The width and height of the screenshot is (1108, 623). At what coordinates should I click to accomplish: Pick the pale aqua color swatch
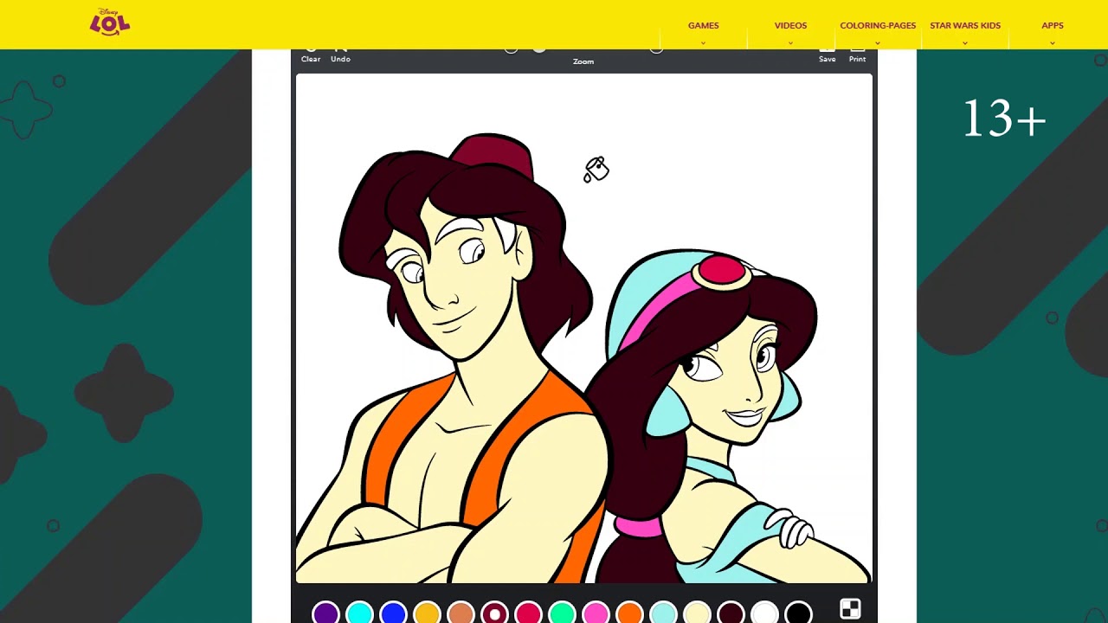(x=663, y=613)
